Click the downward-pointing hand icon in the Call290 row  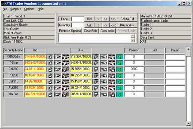(x=96, y=70)
